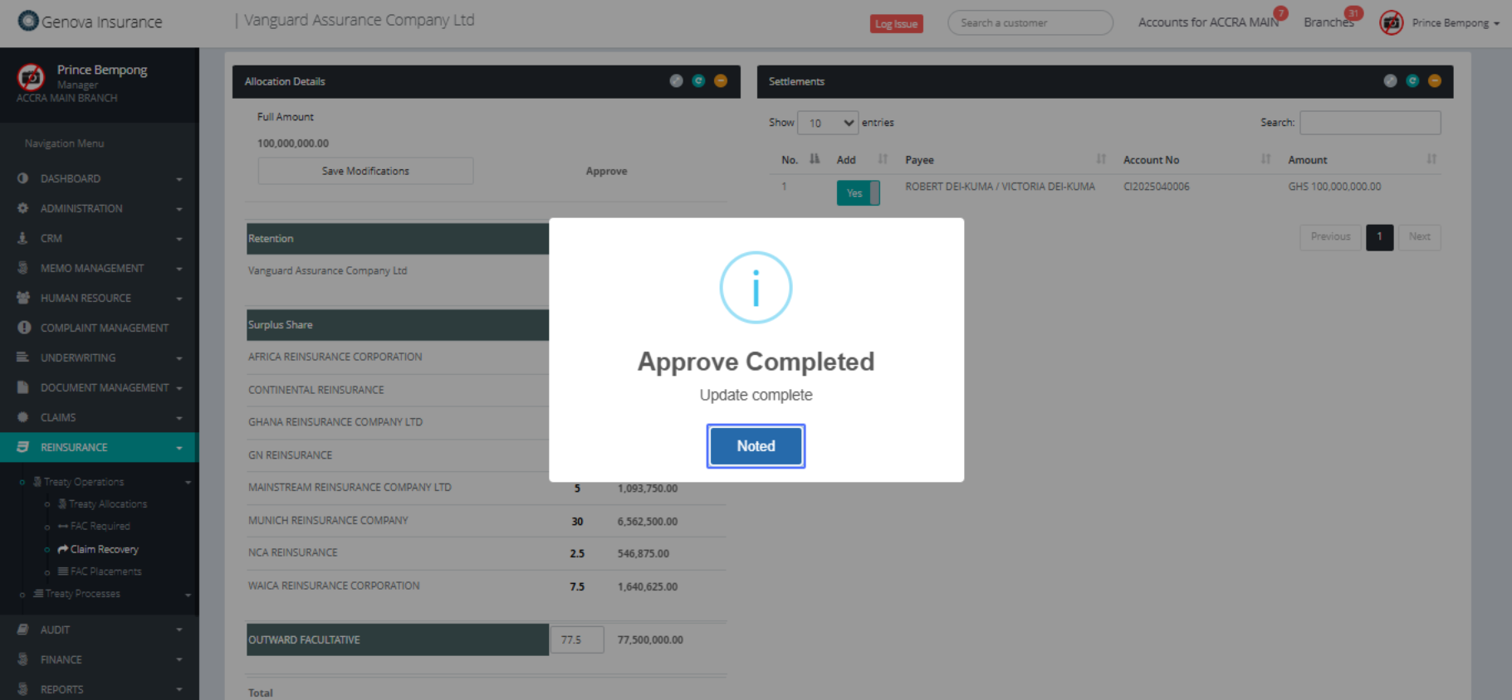The width and height of the screenshot is (1512, 700).
Task: Refresh the Allocation Details panel
Action: click(x=698, y=81)
